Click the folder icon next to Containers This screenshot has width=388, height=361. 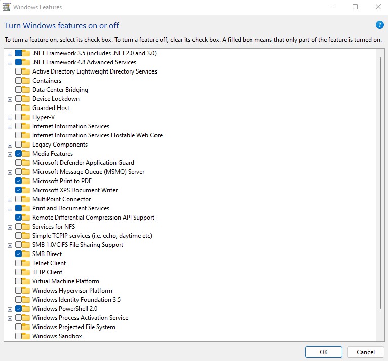(x=26, y=81)
